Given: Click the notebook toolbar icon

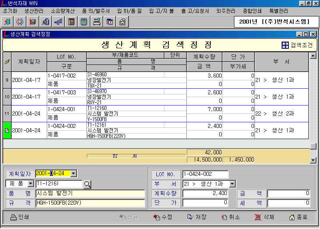Looking at the screenshot, I should click(71, 22).
